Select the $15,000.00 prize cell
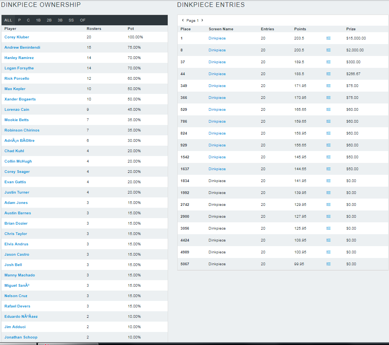Viewport: 389px width, 345px height. coord(356,38)
